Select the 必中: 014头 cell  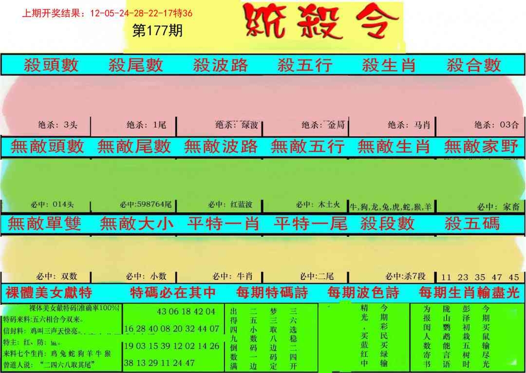(x=52, y=205)
